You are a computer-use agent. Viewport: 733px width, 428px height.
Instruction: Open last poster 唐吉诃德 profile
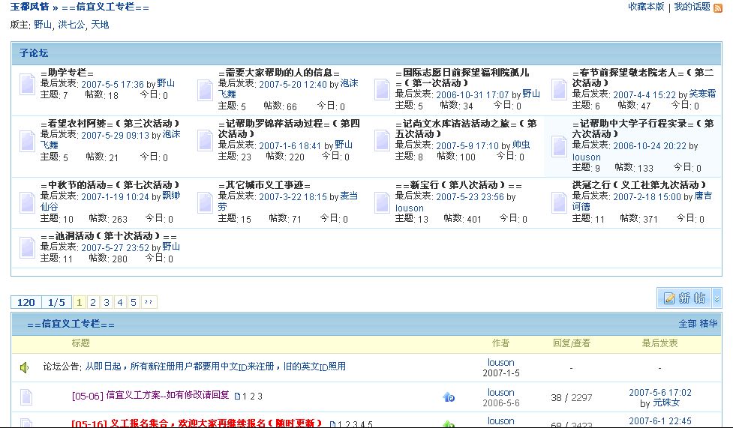click(x=641, y=201)
